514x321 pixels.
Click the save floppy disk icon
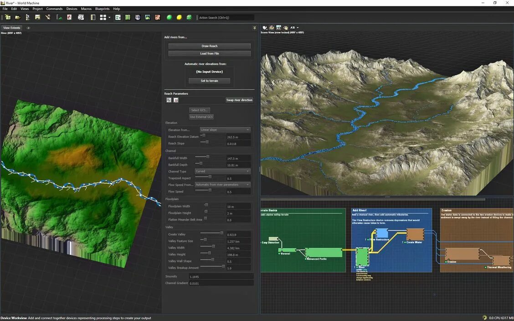(37, 17)
